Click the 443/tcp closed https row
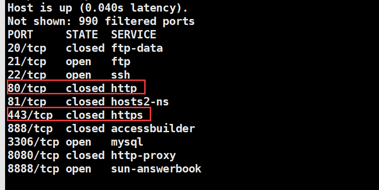 tap(79, 114)
